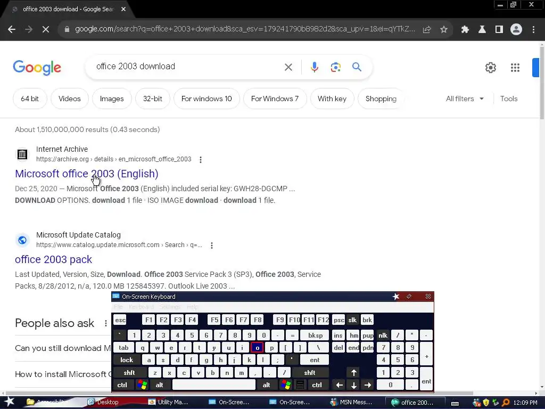Toggle the right alt key

coord(266,385)
